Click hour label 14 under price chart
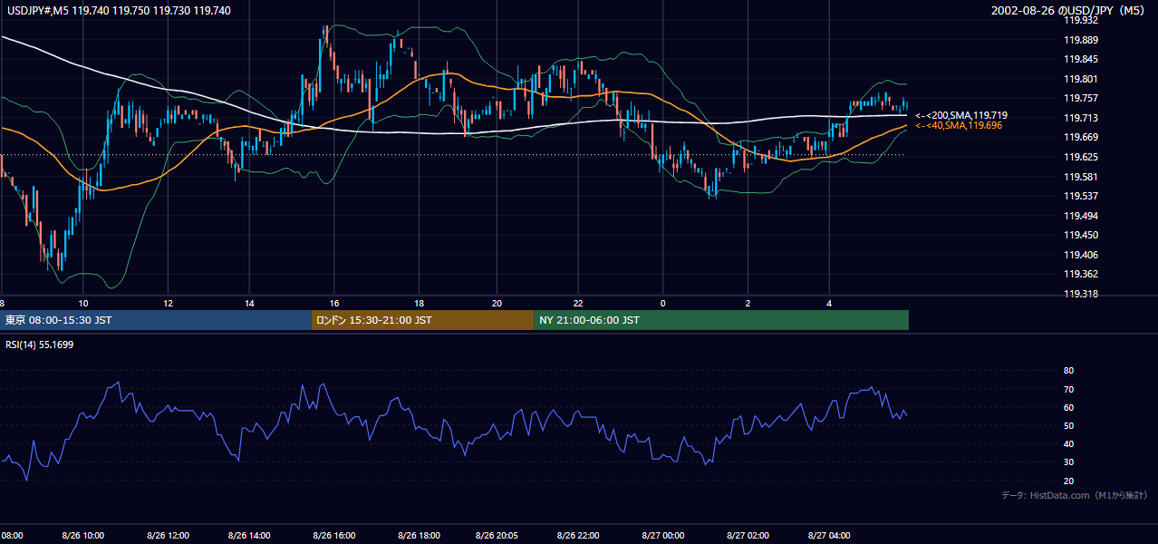 point(250,303)
